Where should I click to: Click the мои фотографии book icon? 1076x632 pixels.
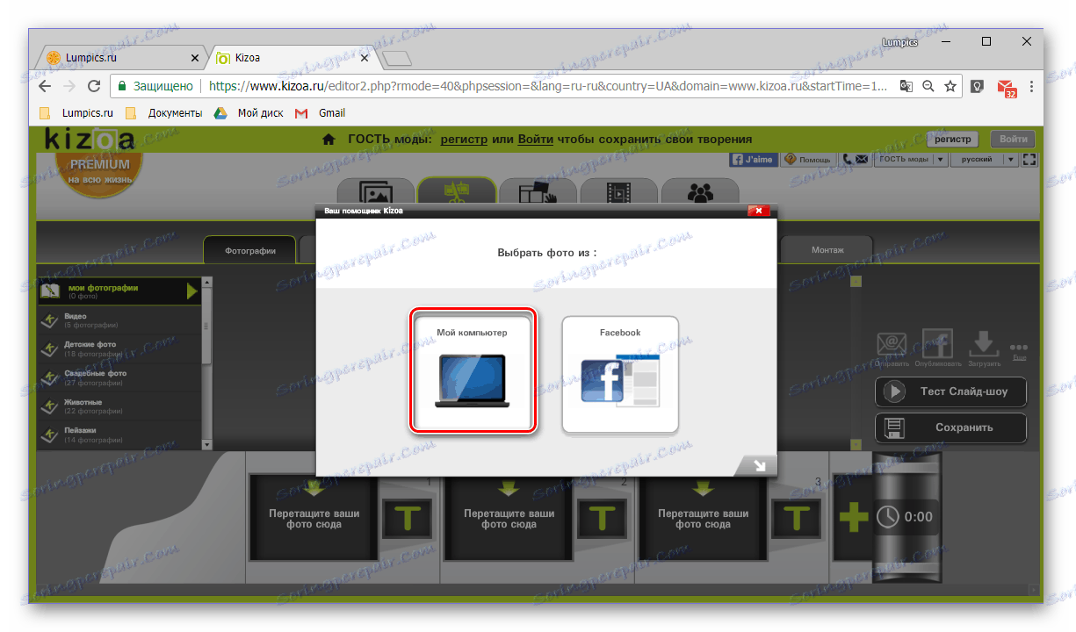(x=50, y=291)
